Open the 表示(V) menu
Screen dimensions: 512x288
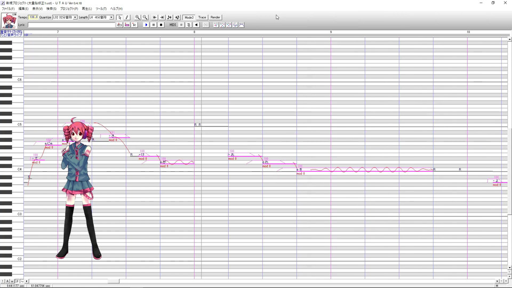click(37, 9)
